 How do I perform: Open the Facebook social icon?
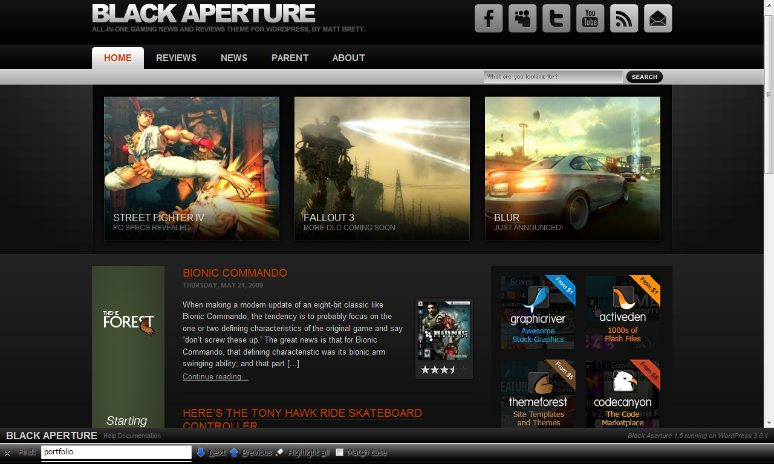click(489, 18)
